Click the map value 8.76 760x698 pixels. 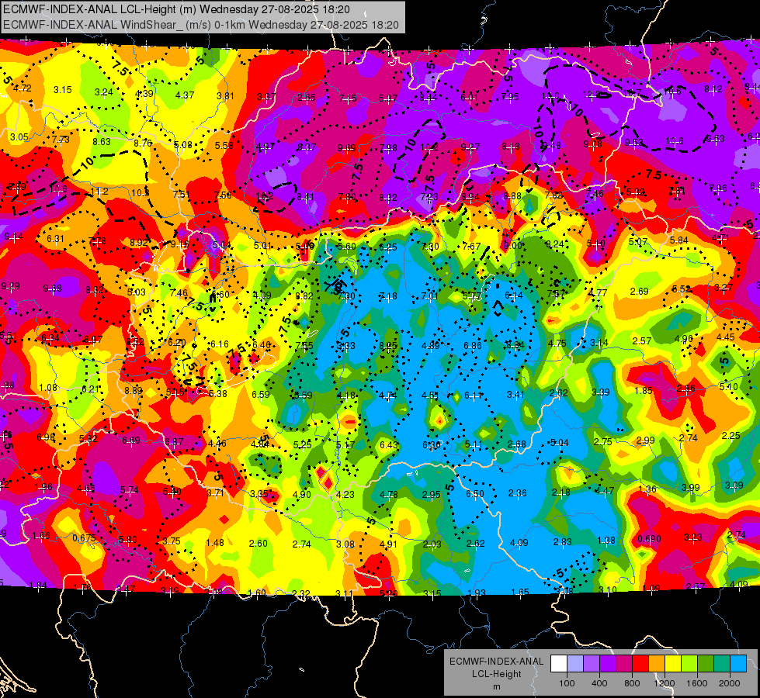pos(143,143)
